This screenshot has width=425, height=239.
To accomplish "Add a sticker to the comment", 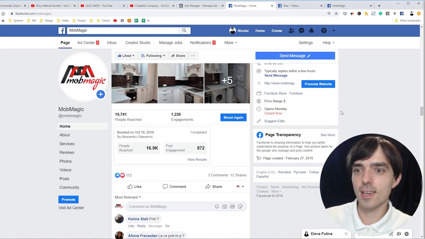I will pyautogui.click(x=240, y=206).
